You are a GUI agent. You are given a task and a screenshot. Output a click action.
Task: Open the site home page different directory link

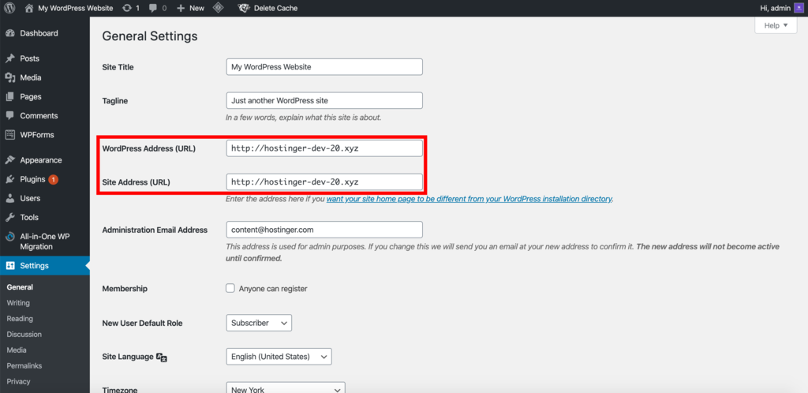pyautogui.click(x=469, y=198)
